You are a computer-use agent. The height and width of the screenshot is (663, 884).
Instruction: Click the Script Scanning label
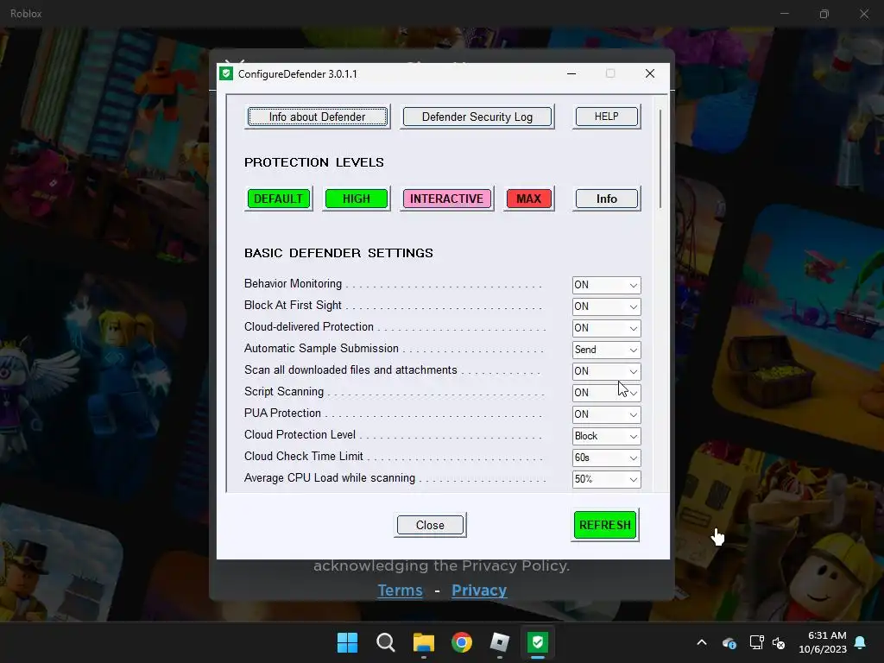(284, 392)
